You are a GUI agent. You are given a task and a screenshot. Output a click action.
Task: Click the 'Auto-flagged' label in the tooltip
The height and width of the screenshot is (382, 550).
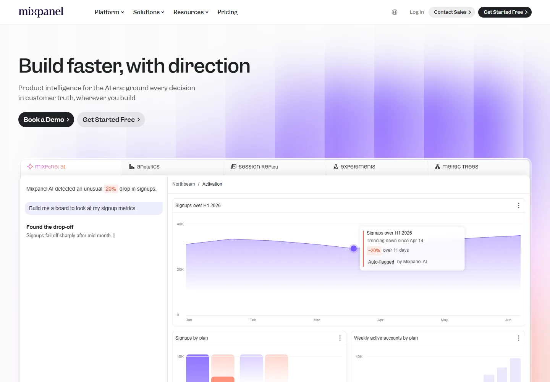[x=381, y=262]
